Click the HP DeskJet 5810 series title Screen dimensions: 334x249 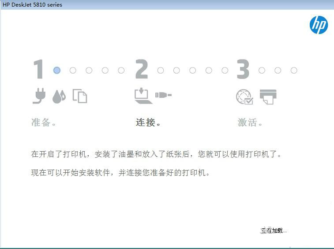point(32,5)
